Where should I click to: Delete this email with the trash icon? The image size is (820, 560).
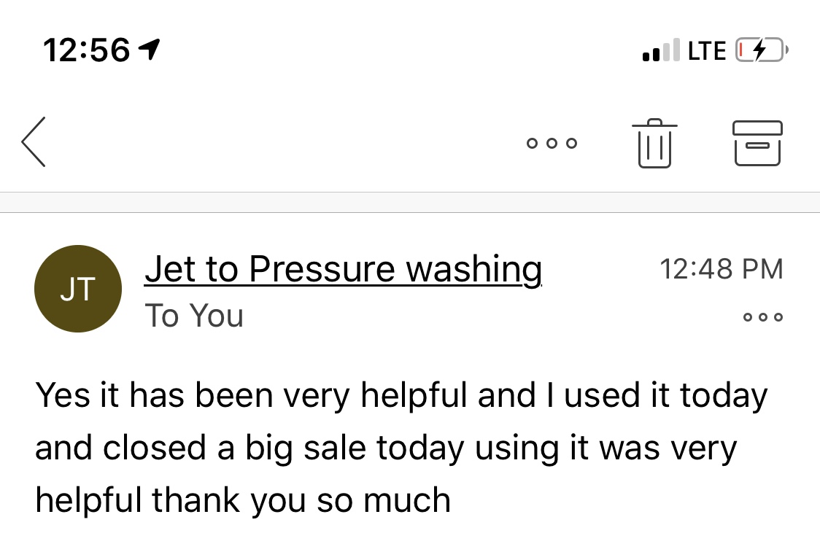tap(654, 144)
